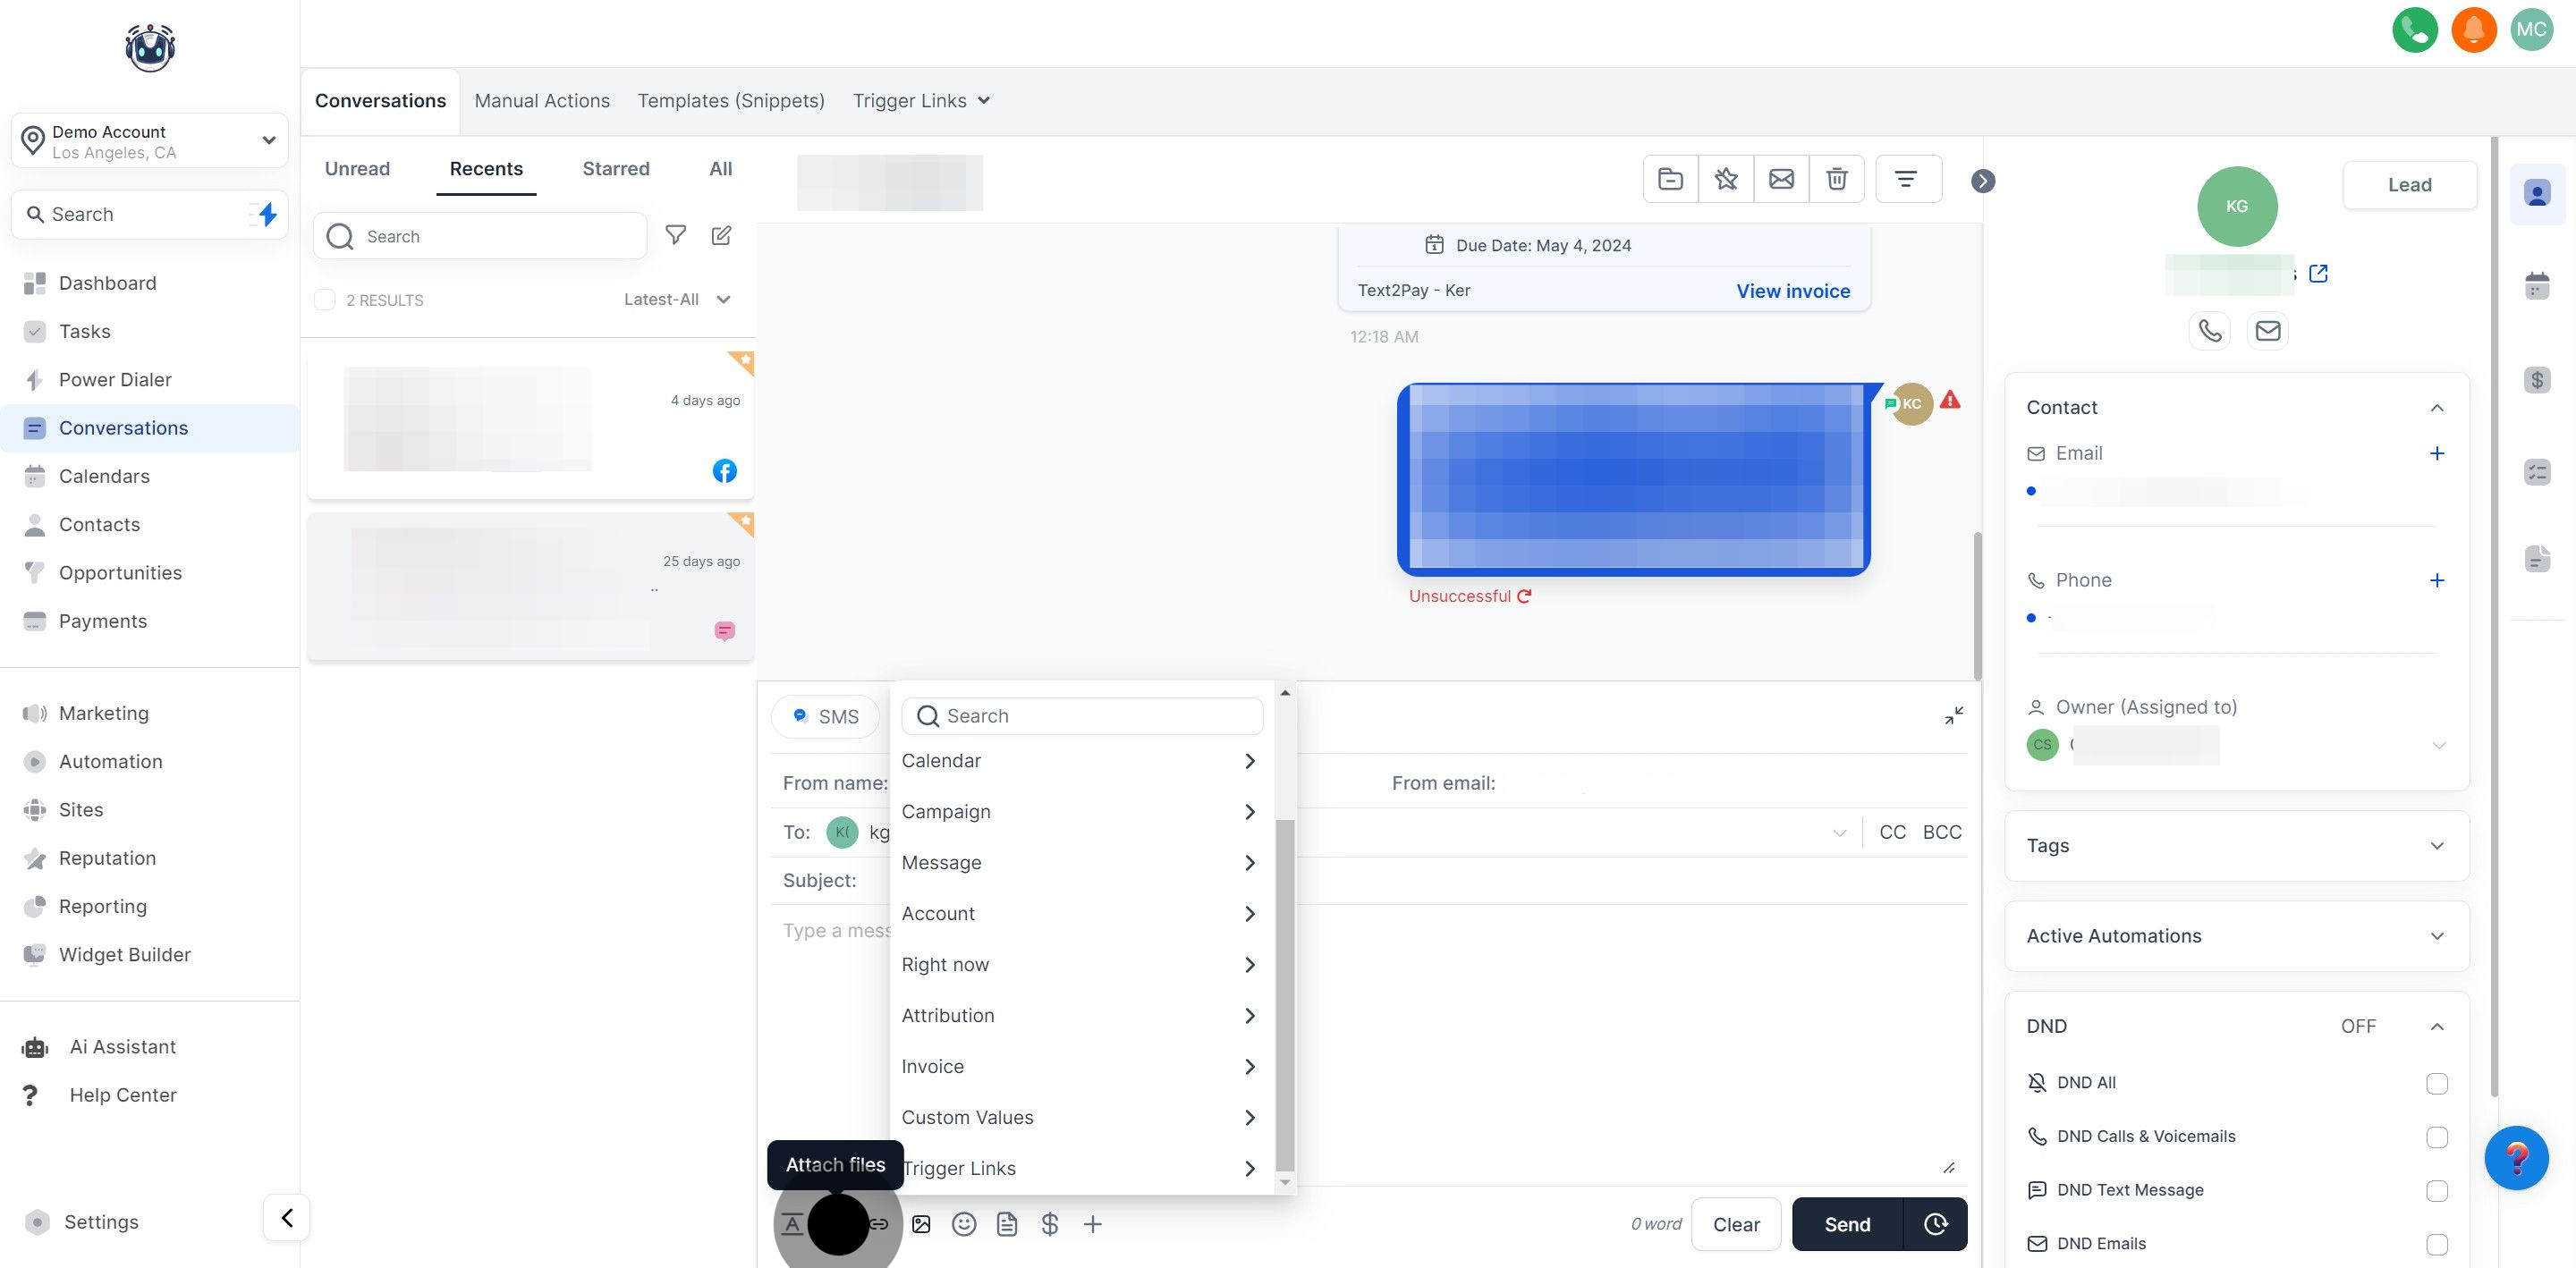2576x1268 pixels.
Task: Click the conversation list filter funnel icon
Action: pyautogui.click(x=676, y=236)
